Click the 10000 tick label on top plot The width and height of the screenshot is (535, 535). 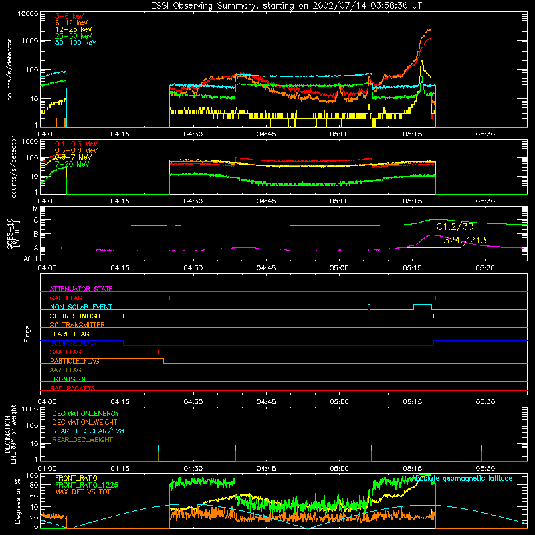click(28, 13)
